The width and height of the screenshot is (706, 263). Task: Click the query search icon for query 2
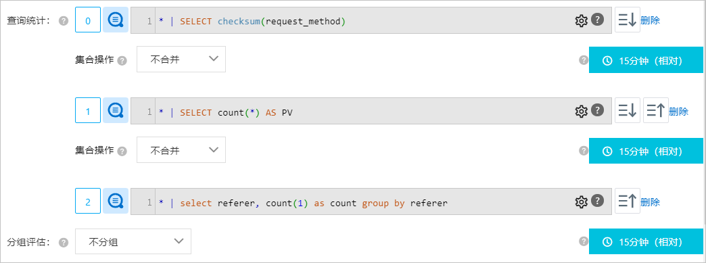[116, 201]
